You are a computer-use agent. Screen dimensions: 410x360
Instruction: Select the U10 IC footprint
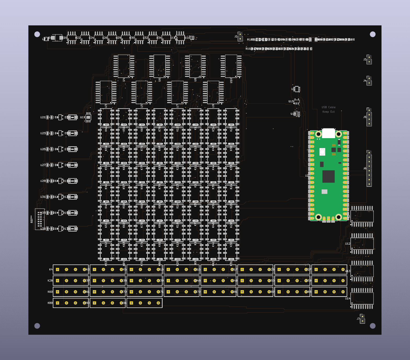(231, 66)
